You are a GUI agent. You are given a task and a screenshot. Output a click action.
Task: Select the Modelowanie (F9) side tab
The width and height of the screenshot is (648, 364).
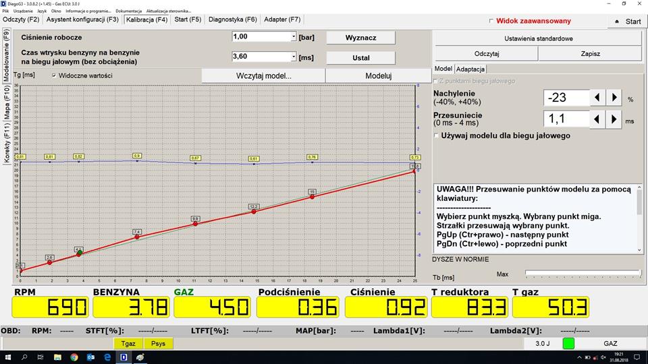7,56
